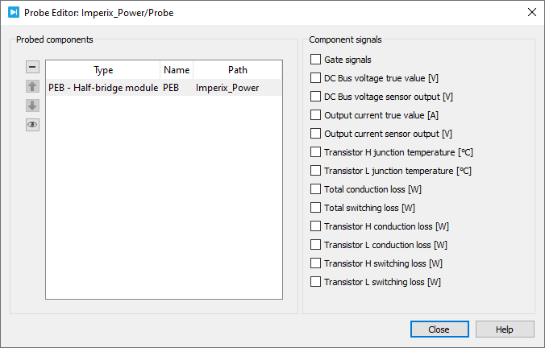Move the component down with arrow icon

(x=32, y=106)
